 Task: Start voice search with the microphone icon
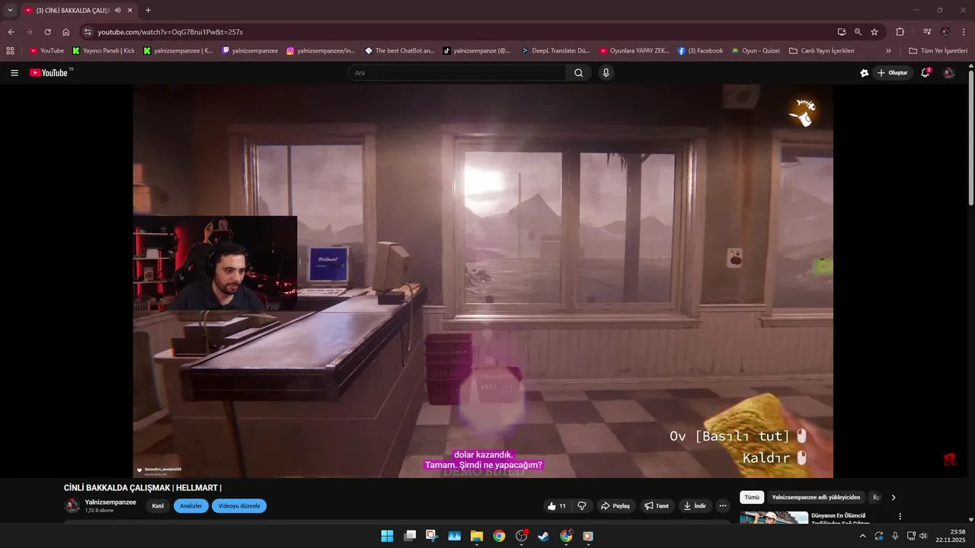pos(606,73)
